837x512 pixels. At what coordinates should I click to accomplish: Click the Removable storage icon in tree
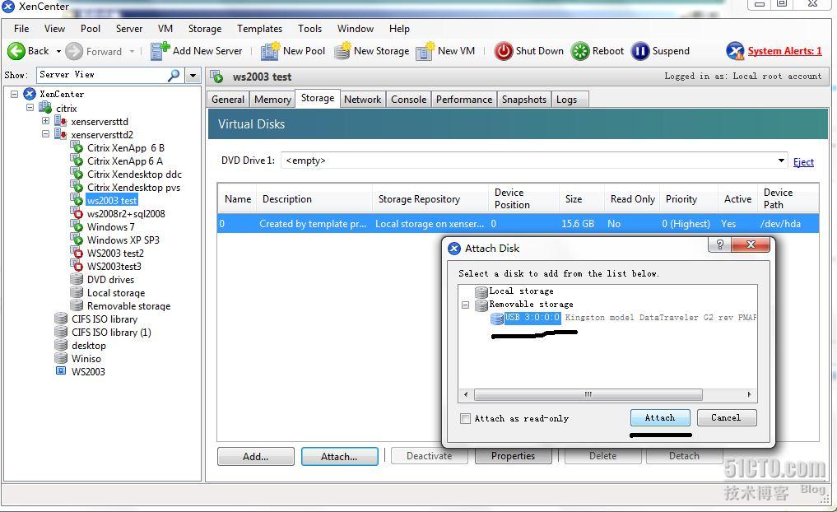77,305
